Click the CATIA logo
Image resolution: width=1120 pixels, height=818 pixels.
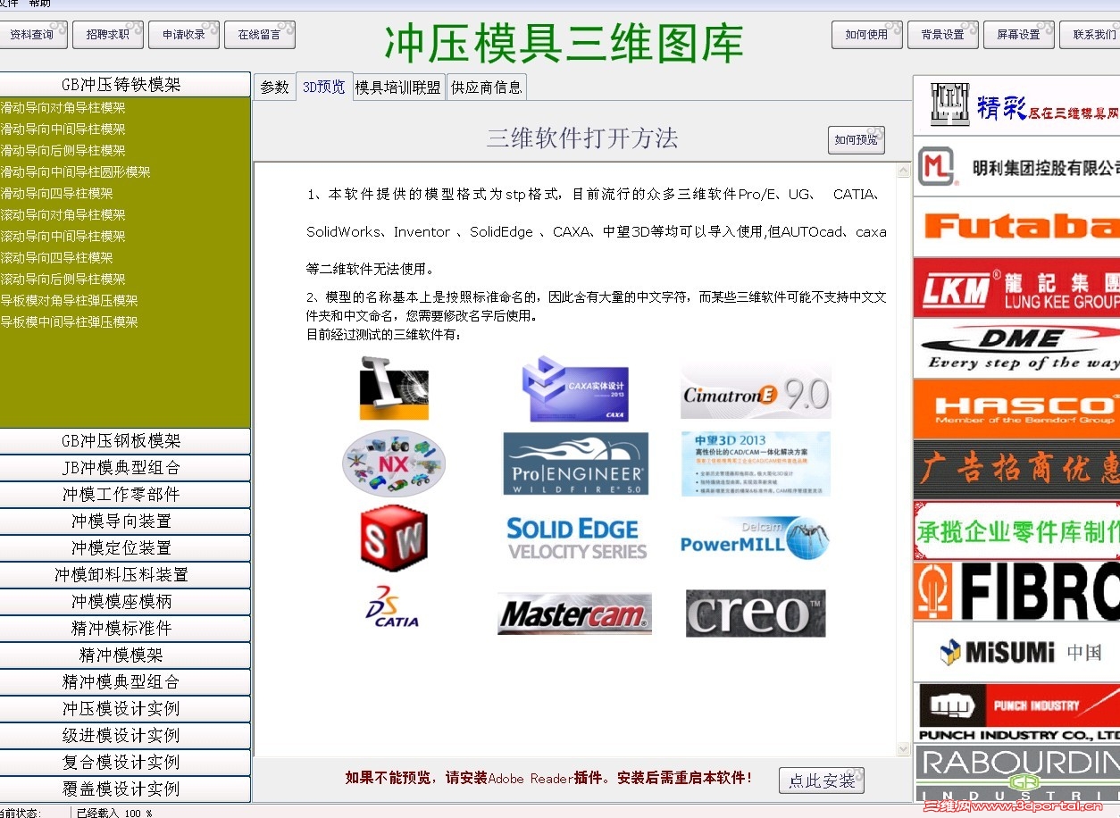click(x=393, y=607)
